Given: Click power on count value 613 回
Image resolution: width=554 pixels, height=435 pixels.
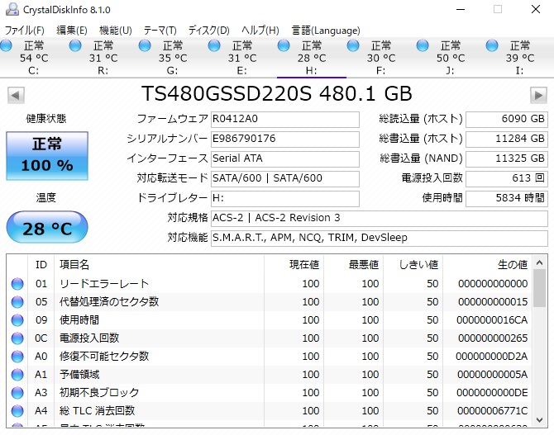Looking at the screenshot, I should pyautogui.click(x=507, y=178).
